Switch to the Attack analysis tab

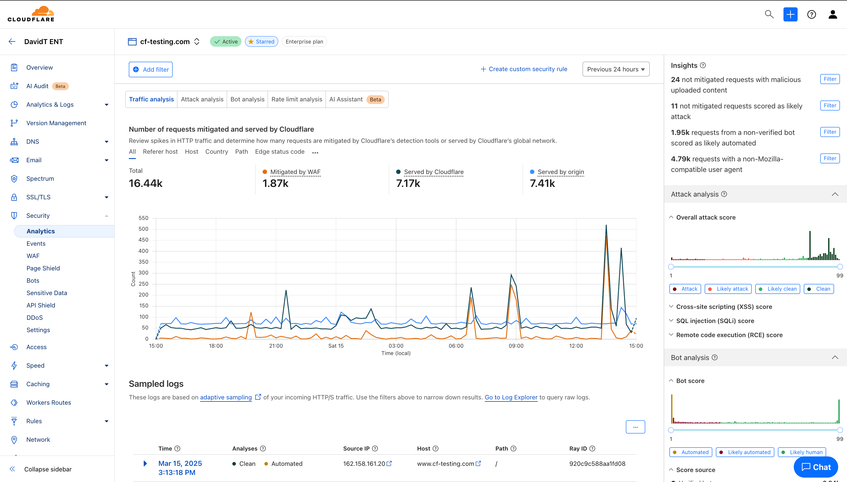202,99
